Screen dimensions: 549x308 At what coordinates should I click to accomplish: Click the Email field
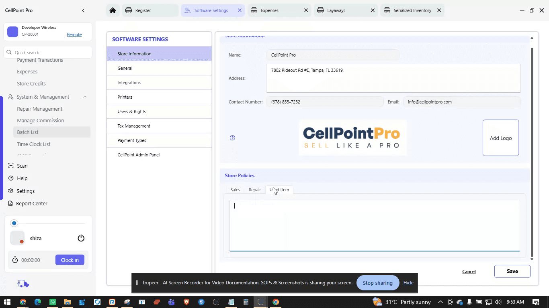462,102
